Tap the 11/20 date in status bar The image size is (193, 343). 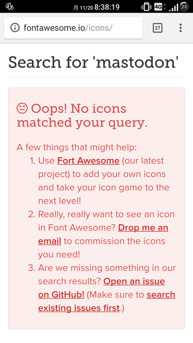86,8
